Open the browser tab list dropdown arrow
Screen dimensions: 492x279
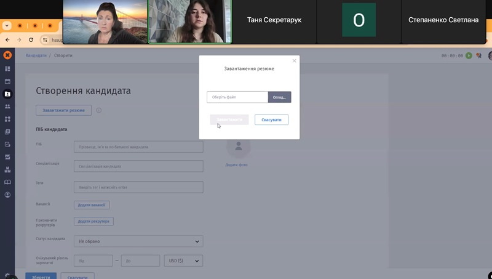pos(7,26)
